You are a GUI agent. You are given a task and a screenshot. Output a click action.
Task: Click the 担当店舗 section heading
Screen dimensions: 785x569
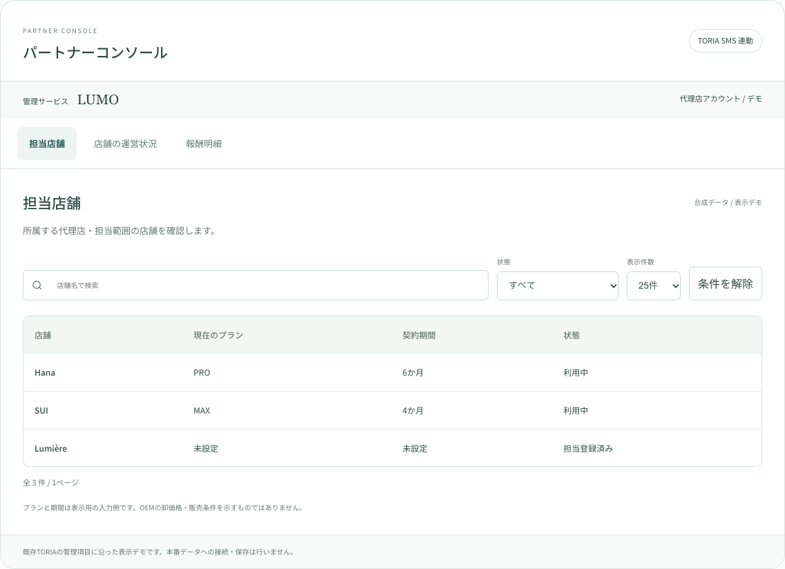pos(52,203)
